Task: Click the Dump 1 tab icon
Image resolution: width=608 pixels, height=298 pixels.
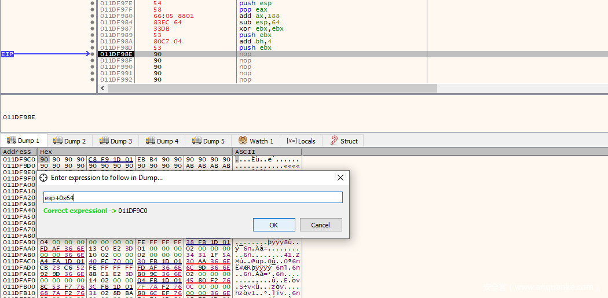Action: click(11, 141)
